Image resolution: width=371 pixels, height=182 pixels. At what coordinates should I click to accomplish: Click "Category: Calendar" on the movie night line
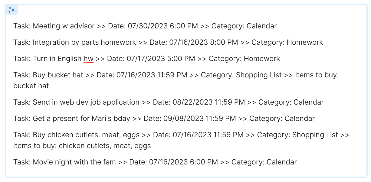click(264, 162)
